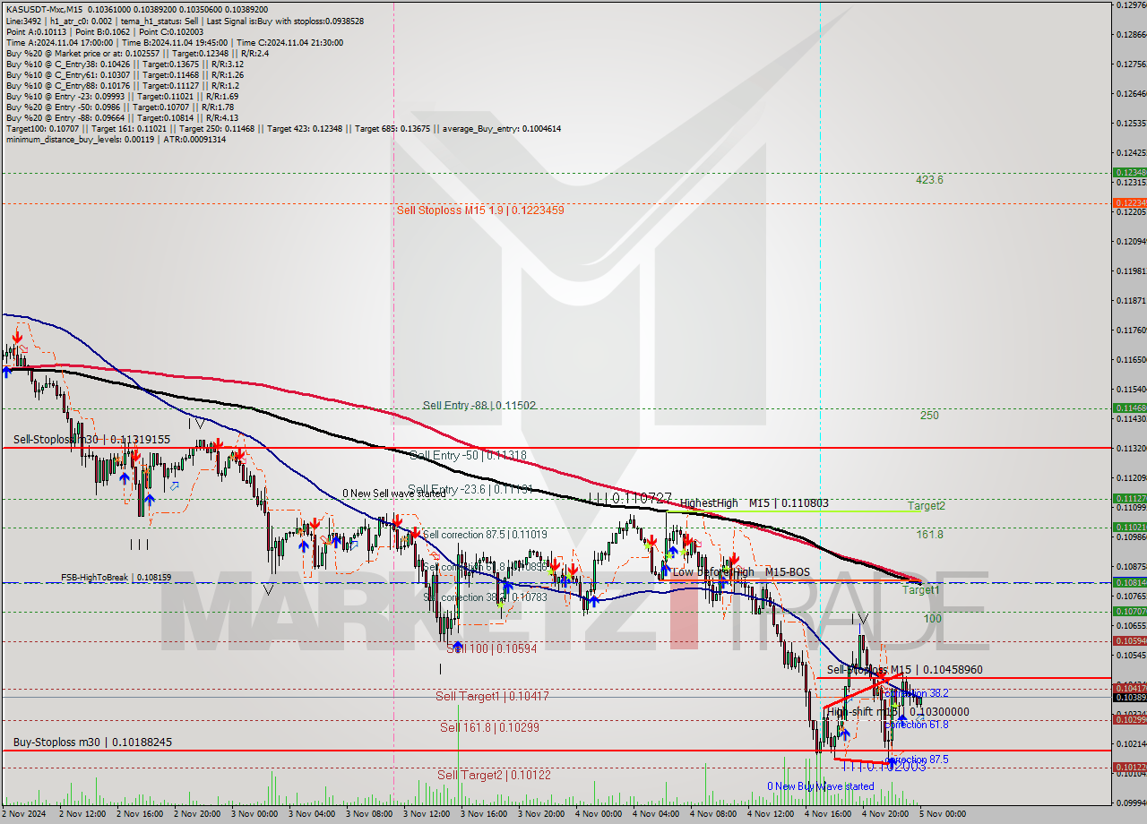This screenshot has height=824, width=1147.
Task: Click the 'Buy-Stoploss m30 | 0.10188245' label
Action: [91, 742]
